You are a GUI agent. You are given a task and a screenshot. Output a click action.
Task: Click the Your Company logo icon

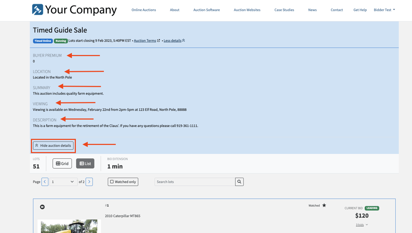(38, 10)
